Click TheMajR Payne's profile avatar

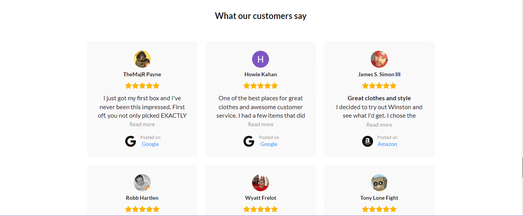tap(142, 59)
